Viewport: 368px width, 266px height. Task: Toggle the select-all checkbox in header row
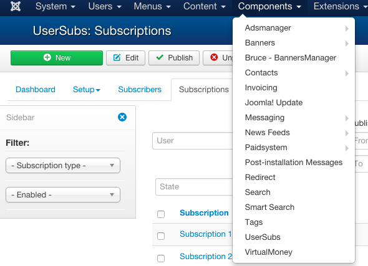(x=161, y=214)
